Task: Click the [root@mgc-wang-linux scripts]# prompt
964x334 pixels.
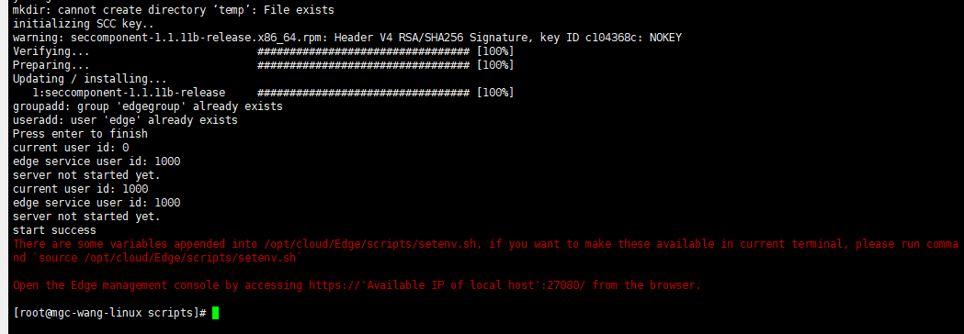Action: tap(109, 313)
